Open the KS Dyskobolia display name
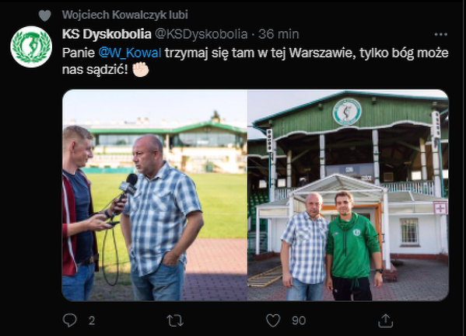466x336 pixels. tap(107, 34)
